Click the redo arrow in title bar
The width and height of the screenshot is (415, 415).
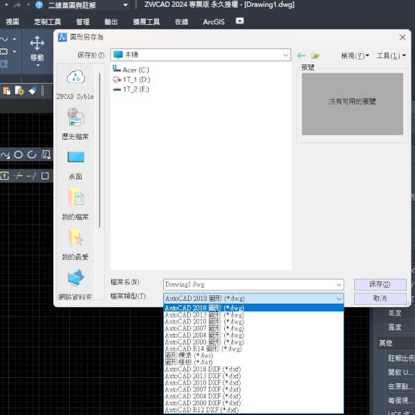17,5
